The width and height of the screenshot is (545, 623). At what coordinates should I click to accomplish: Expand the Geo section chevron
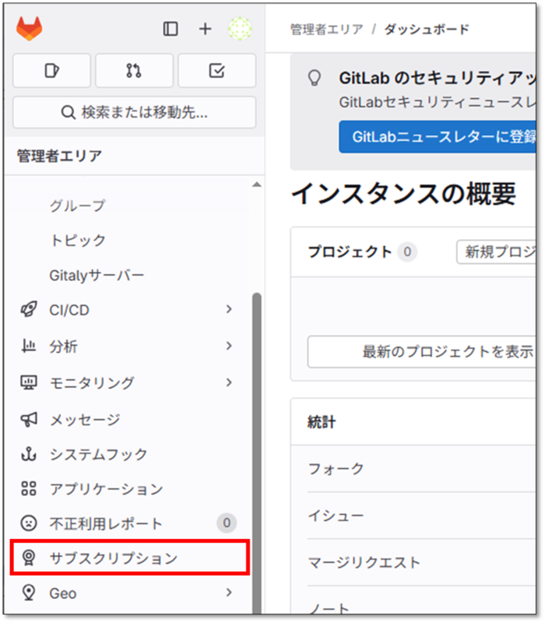(229, 593)
